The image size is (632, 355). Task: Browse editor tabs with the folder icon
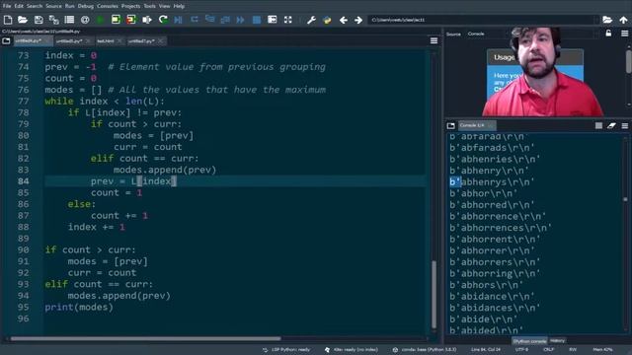point(6,40)
